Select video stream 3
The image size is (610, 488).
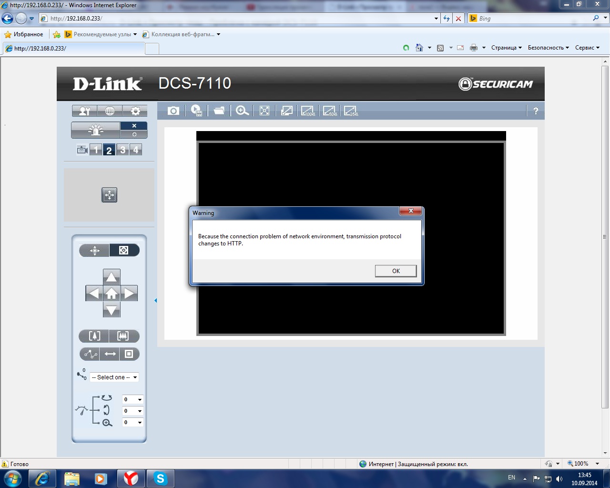click(x=122, y=150)
